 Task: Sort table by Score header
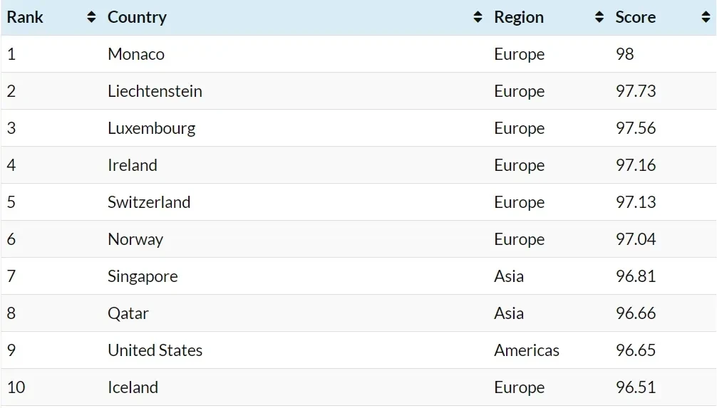(636, 17)
